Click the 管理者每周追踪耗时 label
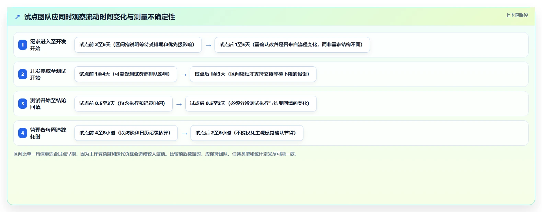This screenshot has height=212, width=542. [48, 133]
